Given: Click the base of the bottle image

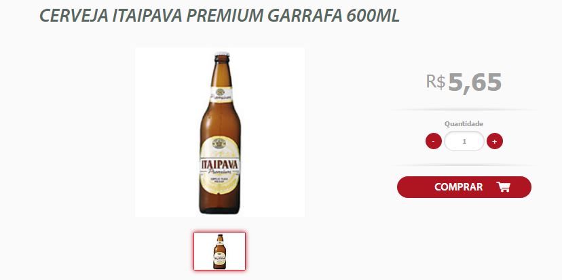Looking at the screenshot, I should 219,208.
